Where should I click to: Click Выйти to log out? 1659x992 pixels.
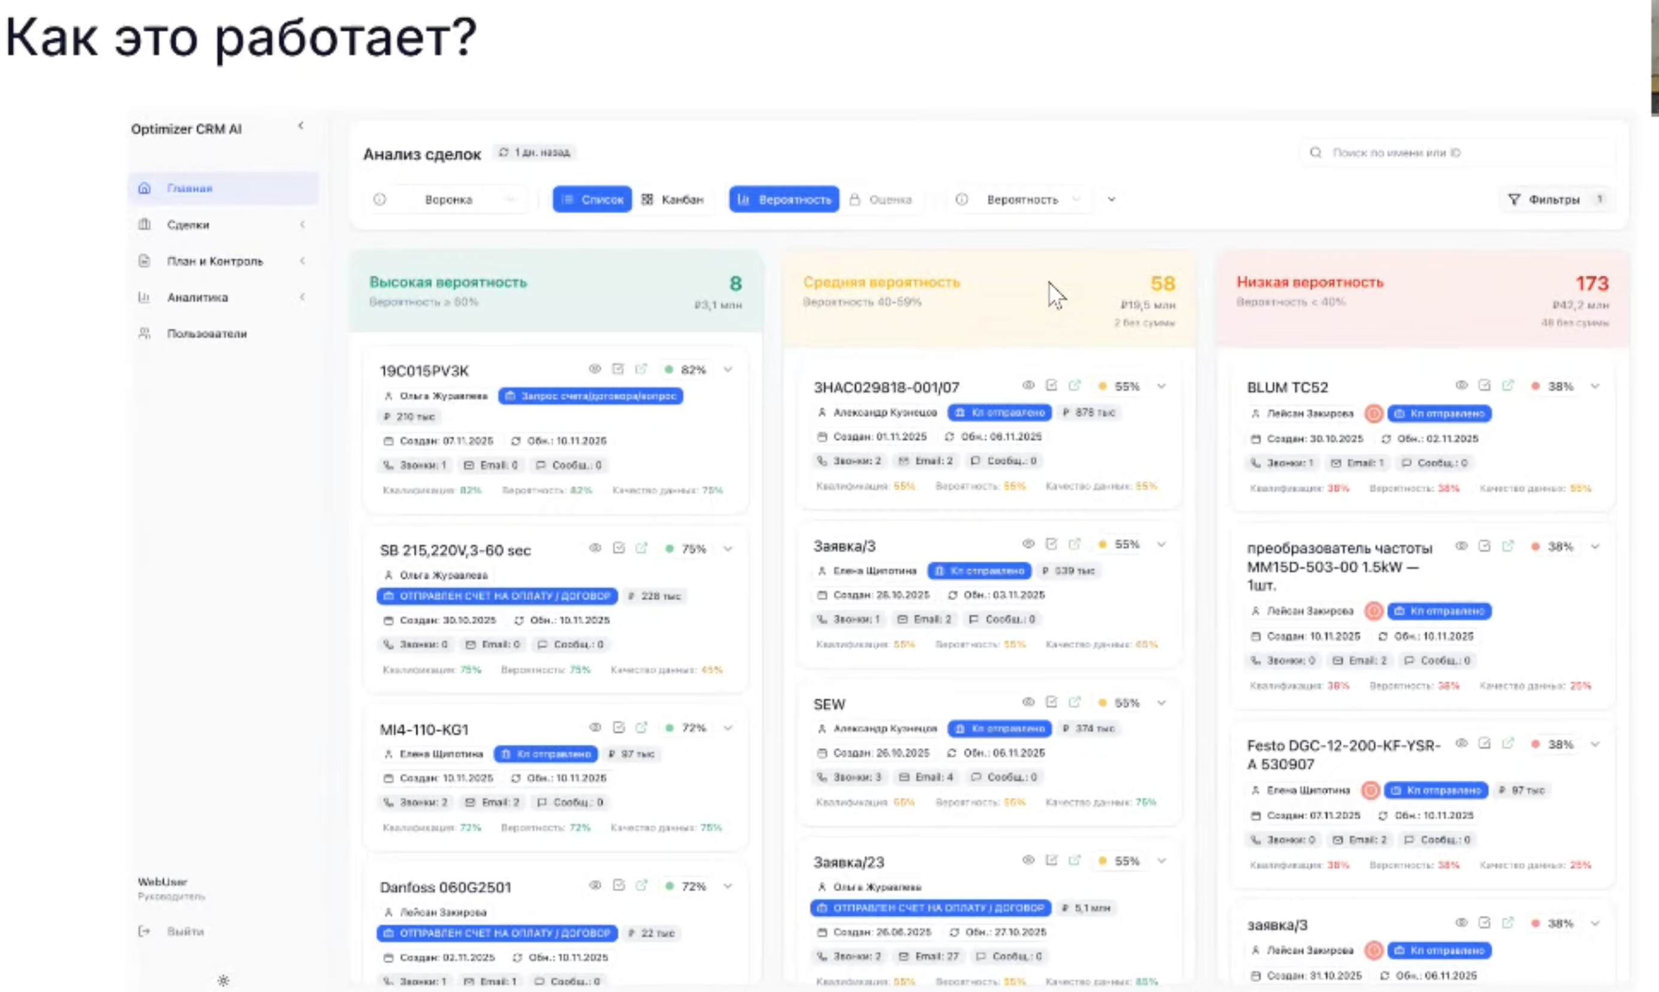(185, 931)
